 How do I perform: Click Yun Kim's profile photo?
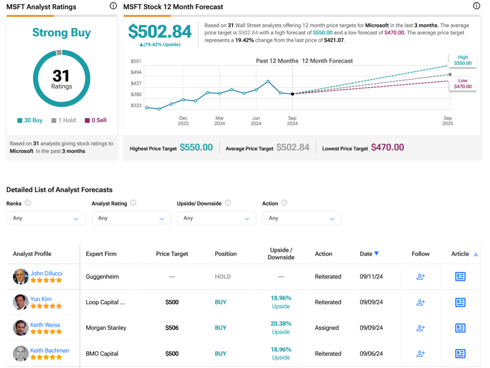[x=21, y=302]
